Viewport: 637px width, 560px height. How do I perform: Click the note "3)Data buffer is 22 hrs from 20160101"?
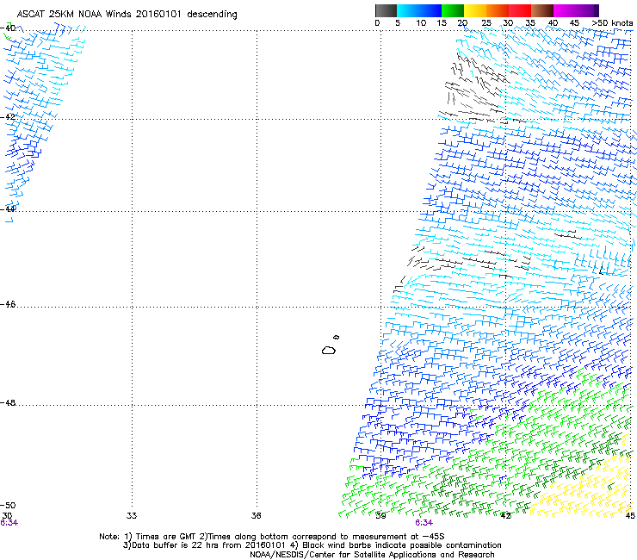(204, 545)
